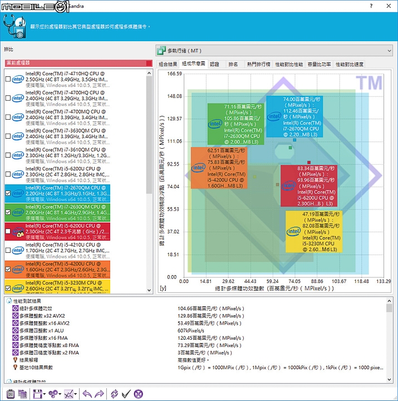
Task: Click the copy results table icon in bottom toolbar
Action: point(22,394)
